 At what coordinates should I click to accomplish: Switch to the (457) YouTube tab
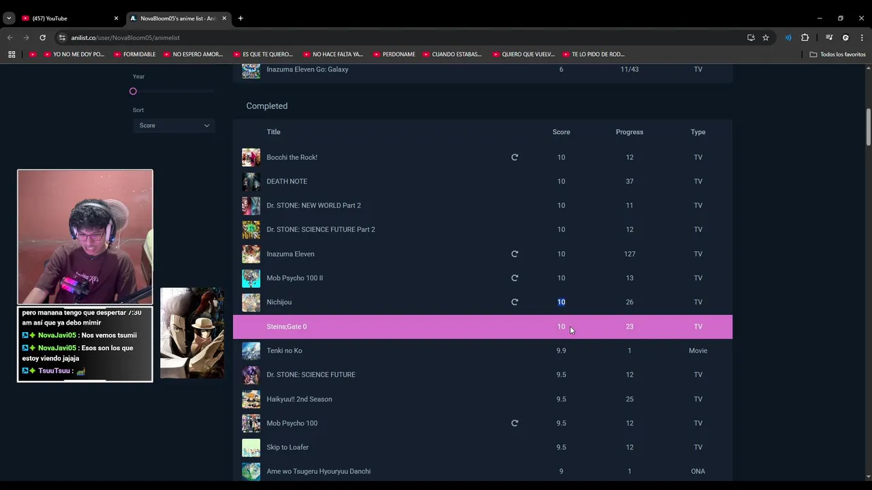(69, 18)
